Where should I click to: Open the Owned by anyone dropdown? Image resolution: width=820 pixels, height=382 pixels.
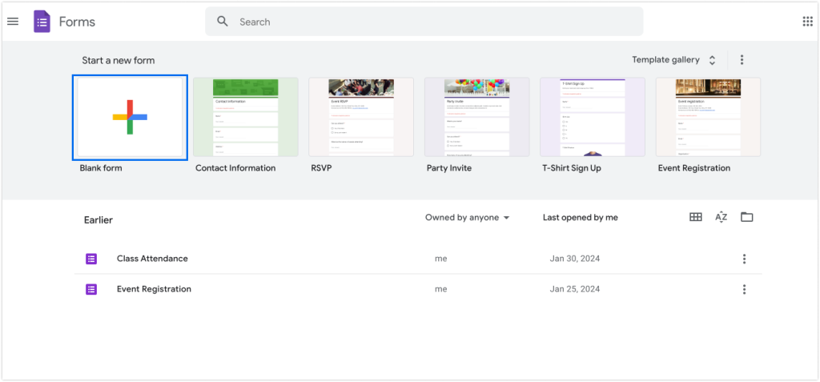pos(467,218)
